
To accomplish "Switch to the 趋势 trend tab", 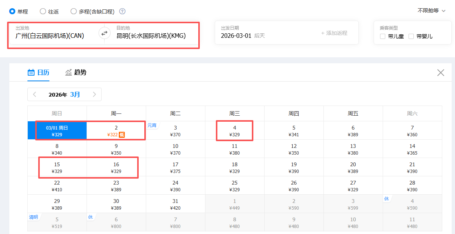I will pos(76,73).
